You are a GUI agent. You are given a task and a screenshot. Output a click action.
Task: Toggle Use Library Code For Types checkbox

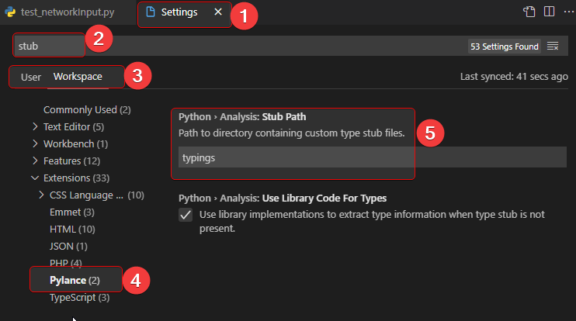(186, 215)
